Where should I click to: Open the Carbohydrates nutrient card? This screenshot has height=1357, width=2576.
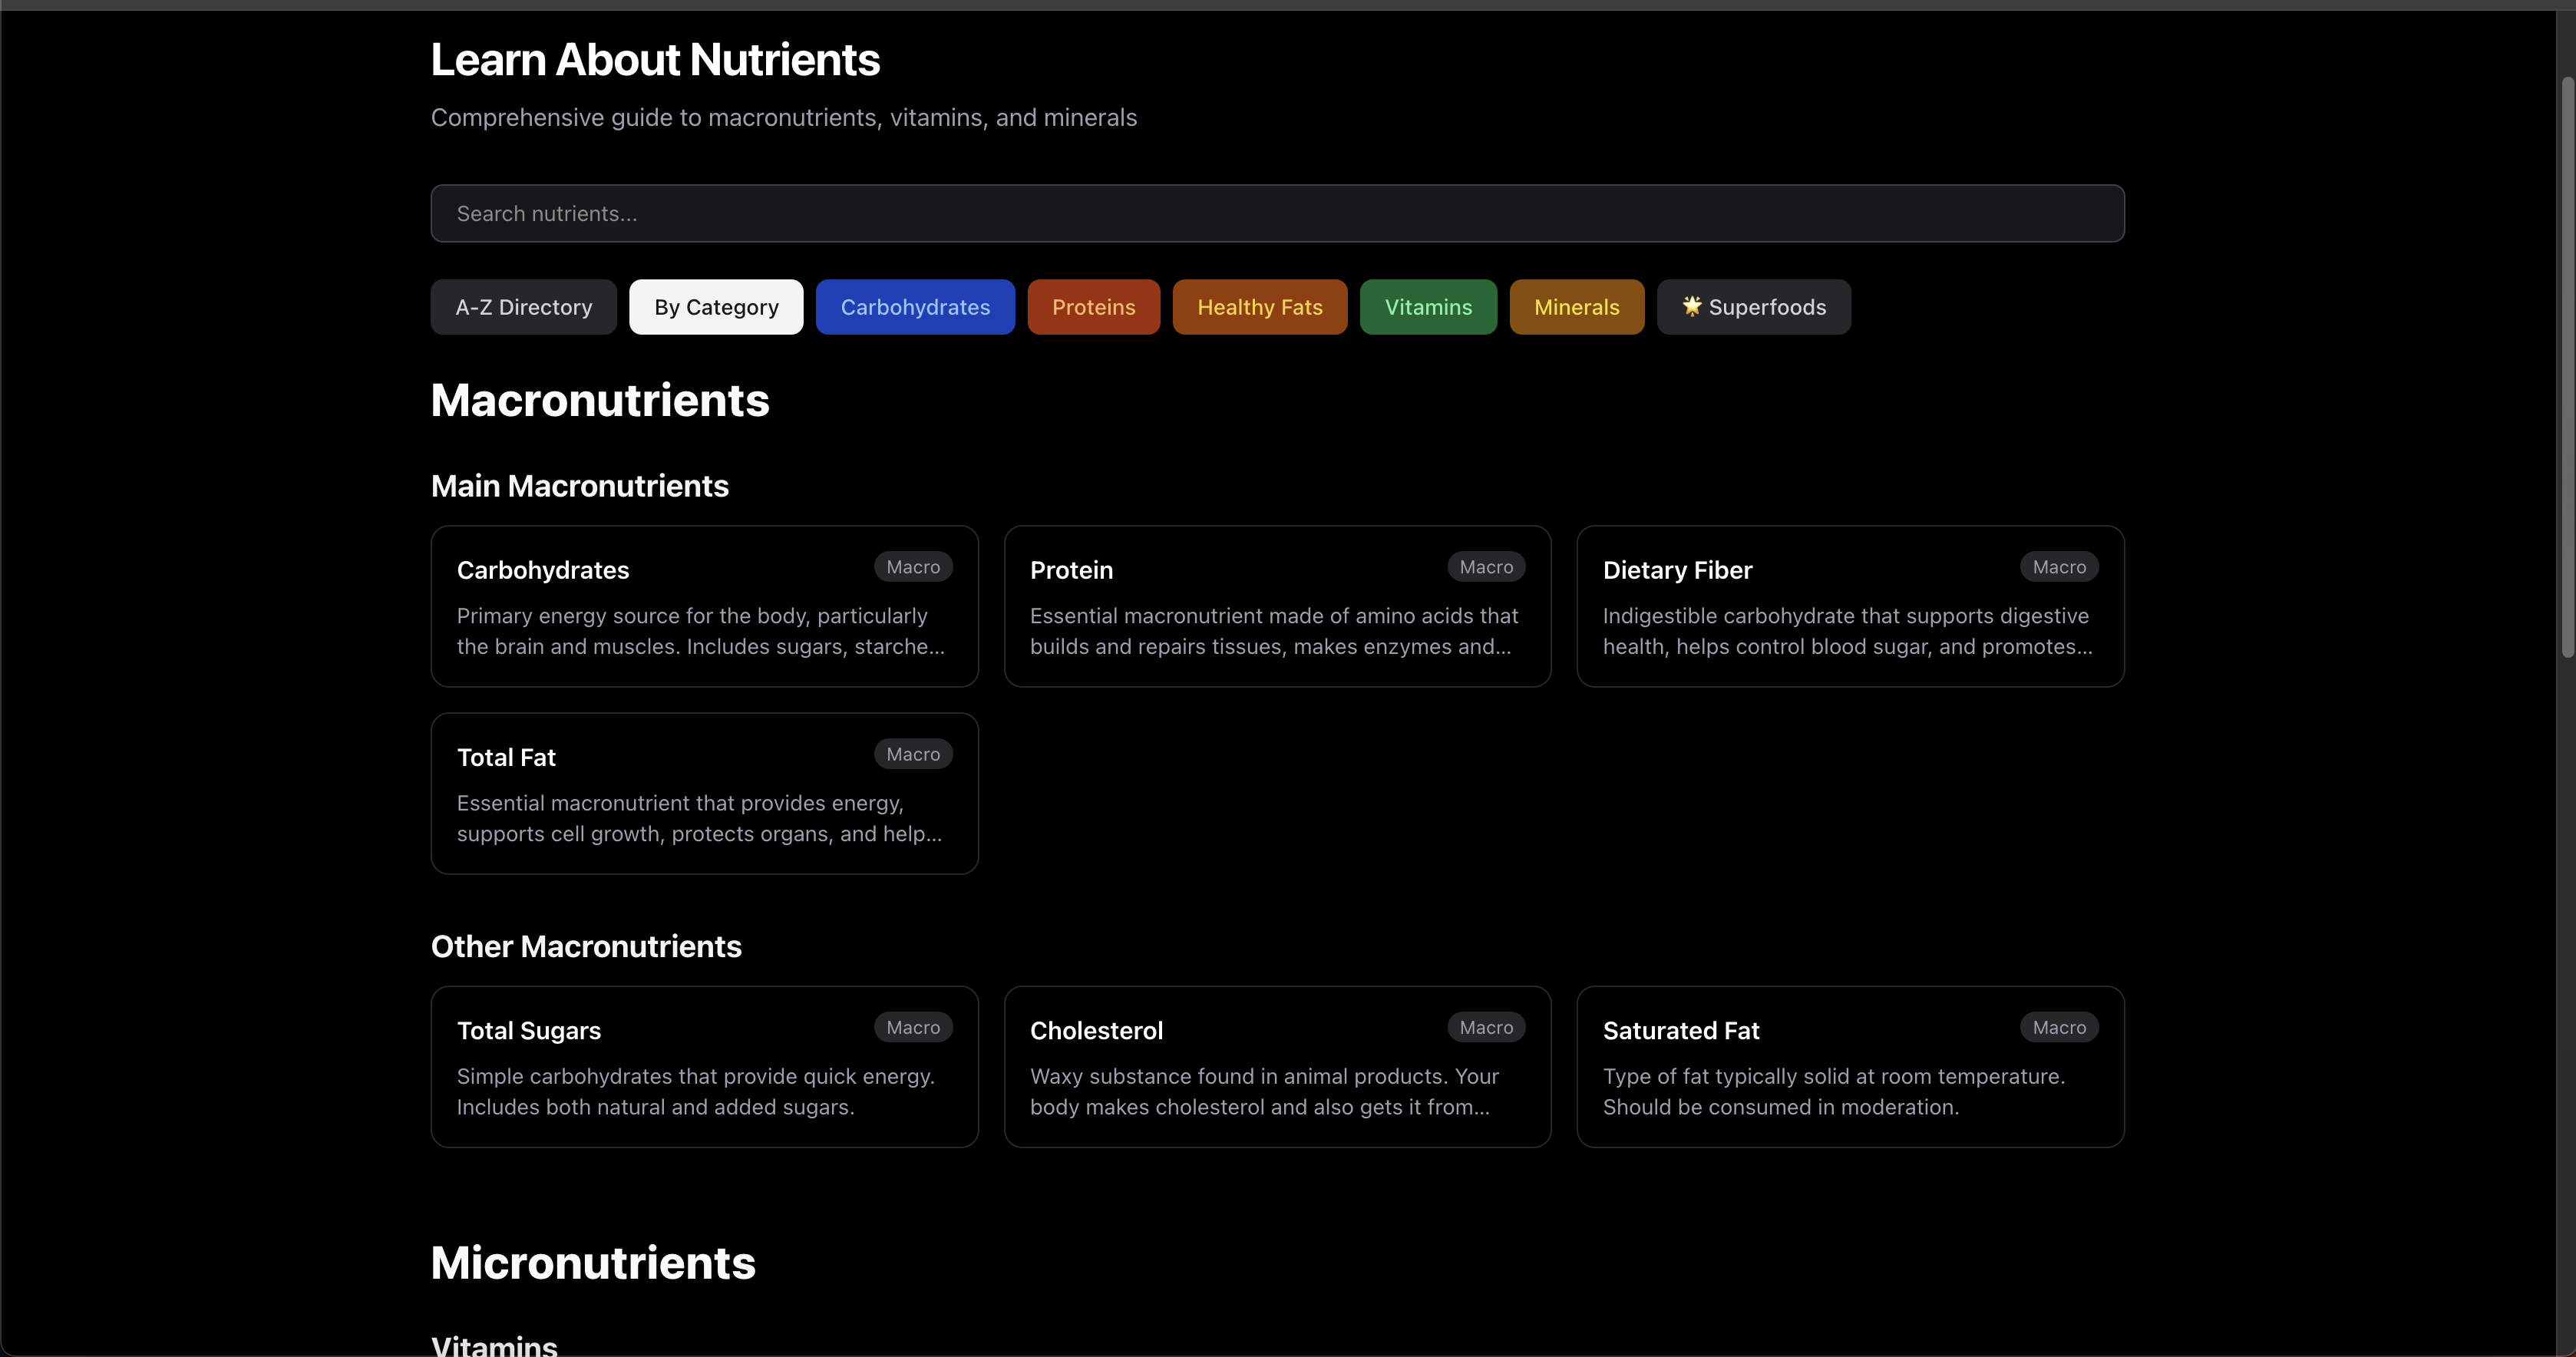704,606
